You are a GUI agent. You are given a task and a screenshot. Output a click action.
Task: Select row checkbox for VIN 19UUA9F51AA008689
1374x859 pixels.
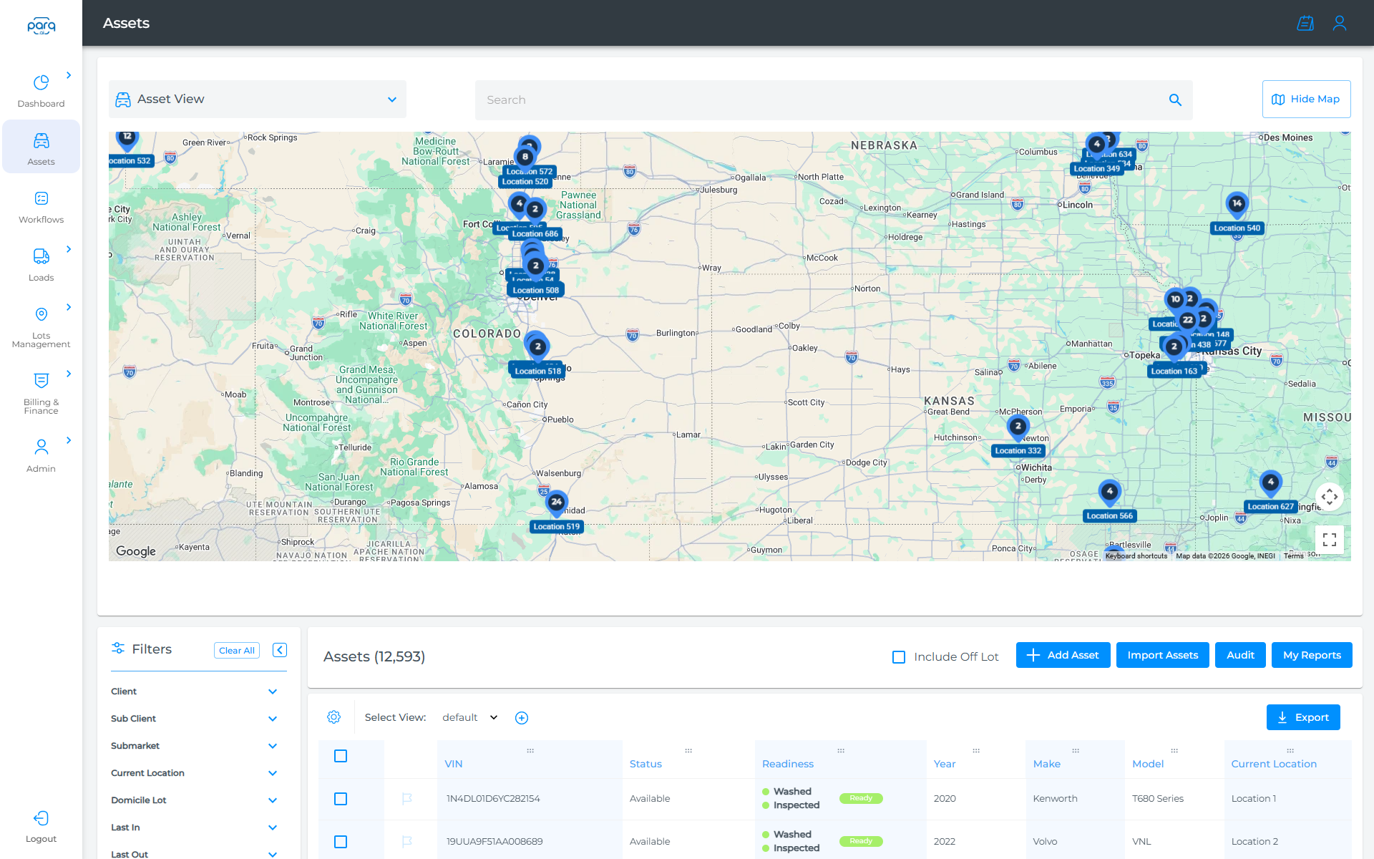coord(341,842)
